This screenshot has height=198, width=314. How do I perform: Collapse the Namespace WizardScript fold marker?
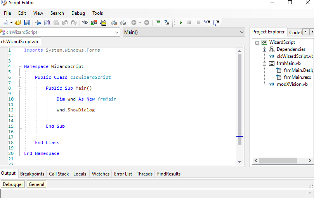[x=19, y=66]
